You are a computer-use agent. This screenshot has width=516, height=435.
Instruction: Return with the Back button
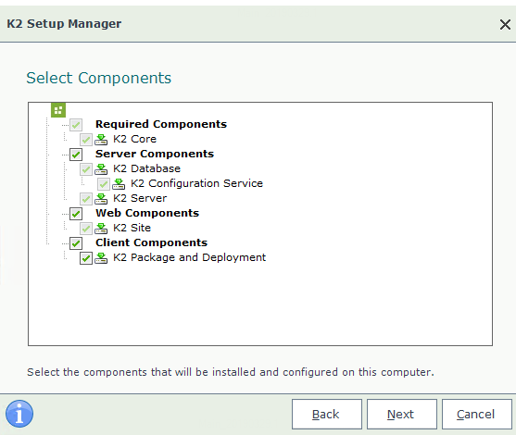(327, 415)
